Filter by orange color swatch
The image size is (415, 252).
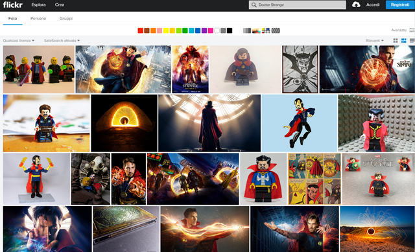pos(153,30)
